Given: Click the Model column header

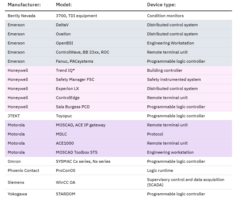Looking at the screenshot, I should point(64,5).
